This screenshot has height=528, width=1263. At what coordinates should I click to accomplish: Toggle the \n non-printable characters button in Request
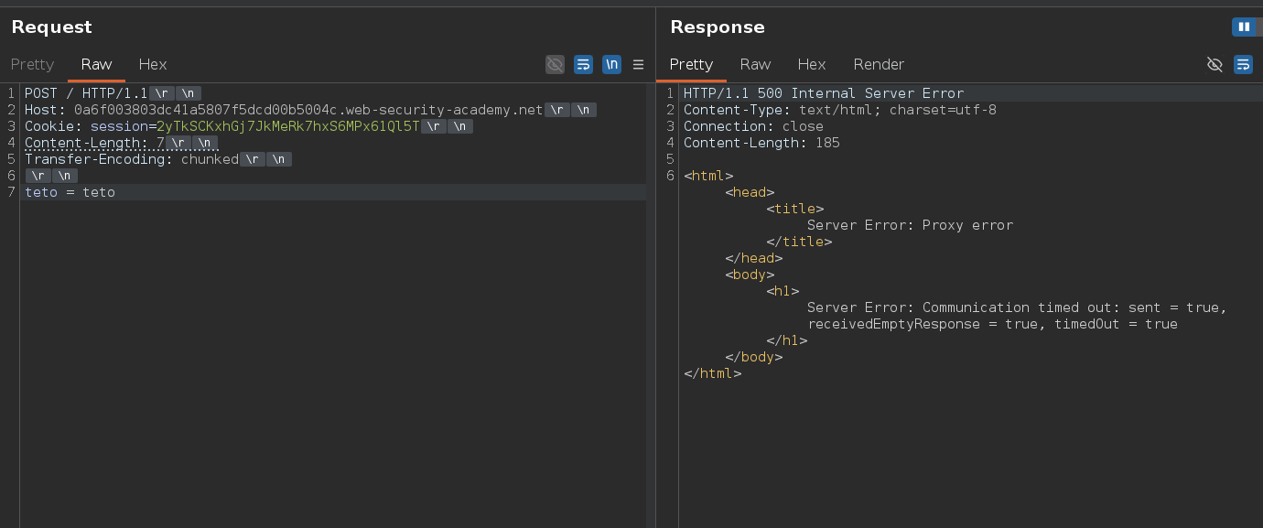pos(611,64)
